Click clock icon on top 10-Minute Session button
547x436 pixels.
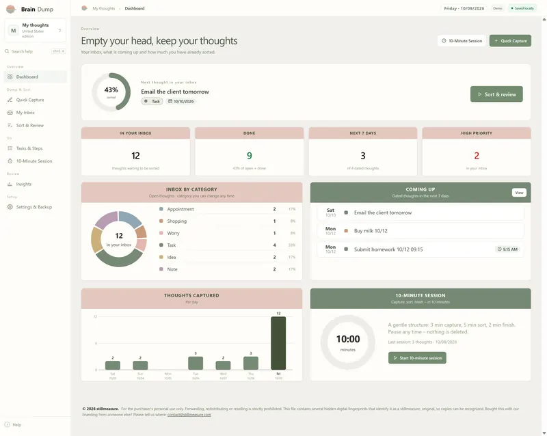pyautogui.click(x=444, y=41)
